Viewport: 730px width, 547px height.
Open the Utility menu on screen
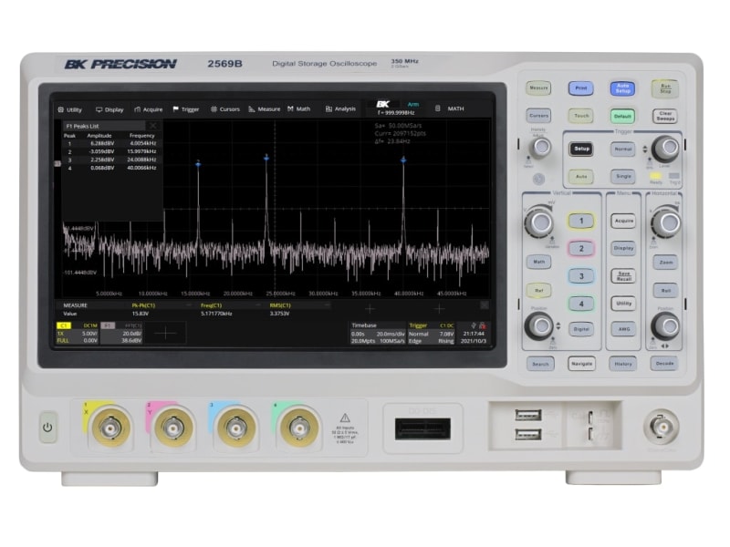[x=70, y=109]
